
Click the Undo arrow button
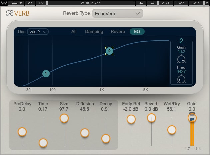pyautogui.click(x=30, y=3)
